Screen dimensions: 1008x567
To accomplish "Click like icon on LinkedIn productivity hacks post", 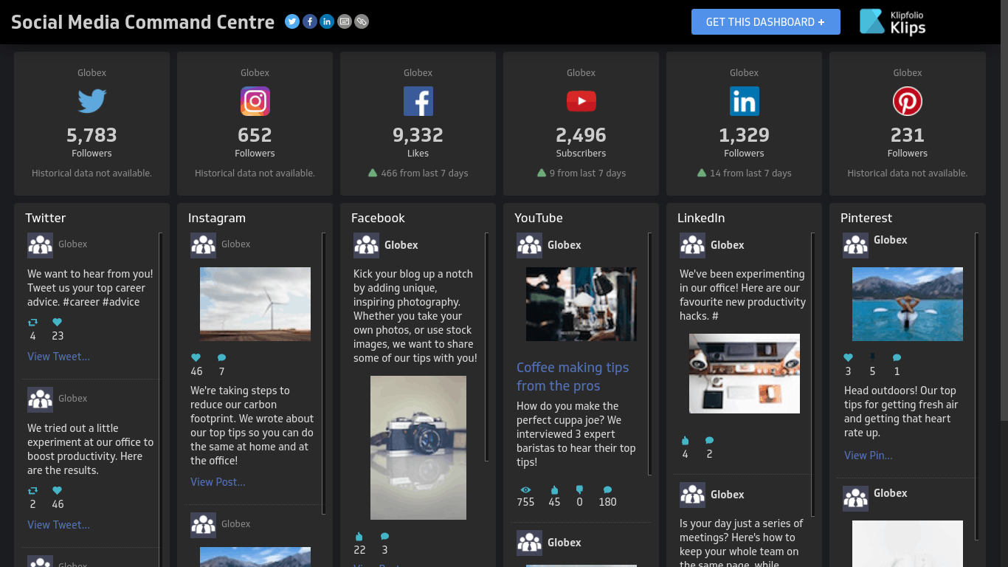I will point(685,441).
